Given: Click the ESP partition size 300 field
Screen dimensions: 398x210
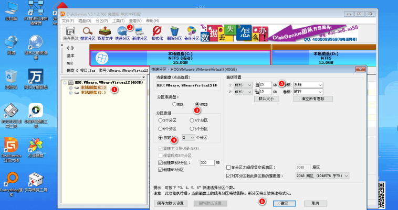Looking at the screenshot, I should point(207,163).
